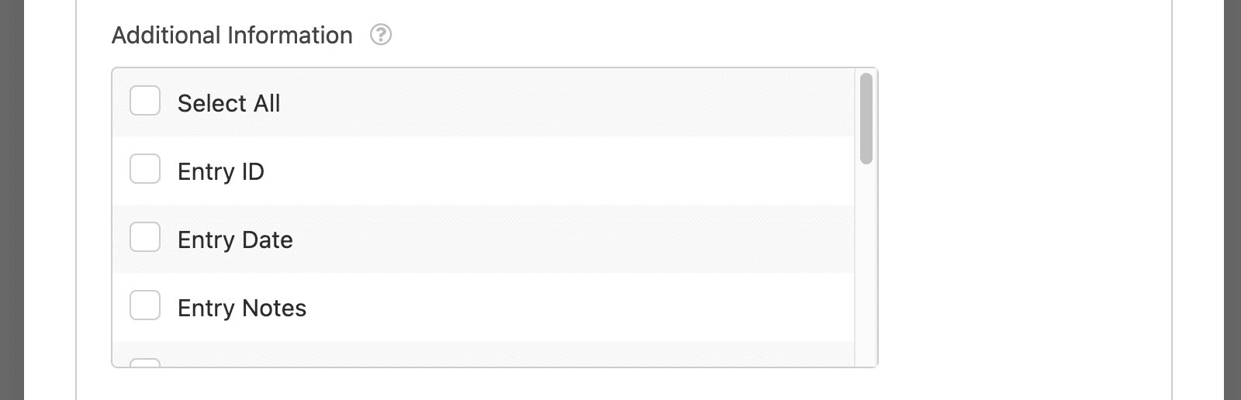
Task: Click the Entry ID label text
Action: 221,171
